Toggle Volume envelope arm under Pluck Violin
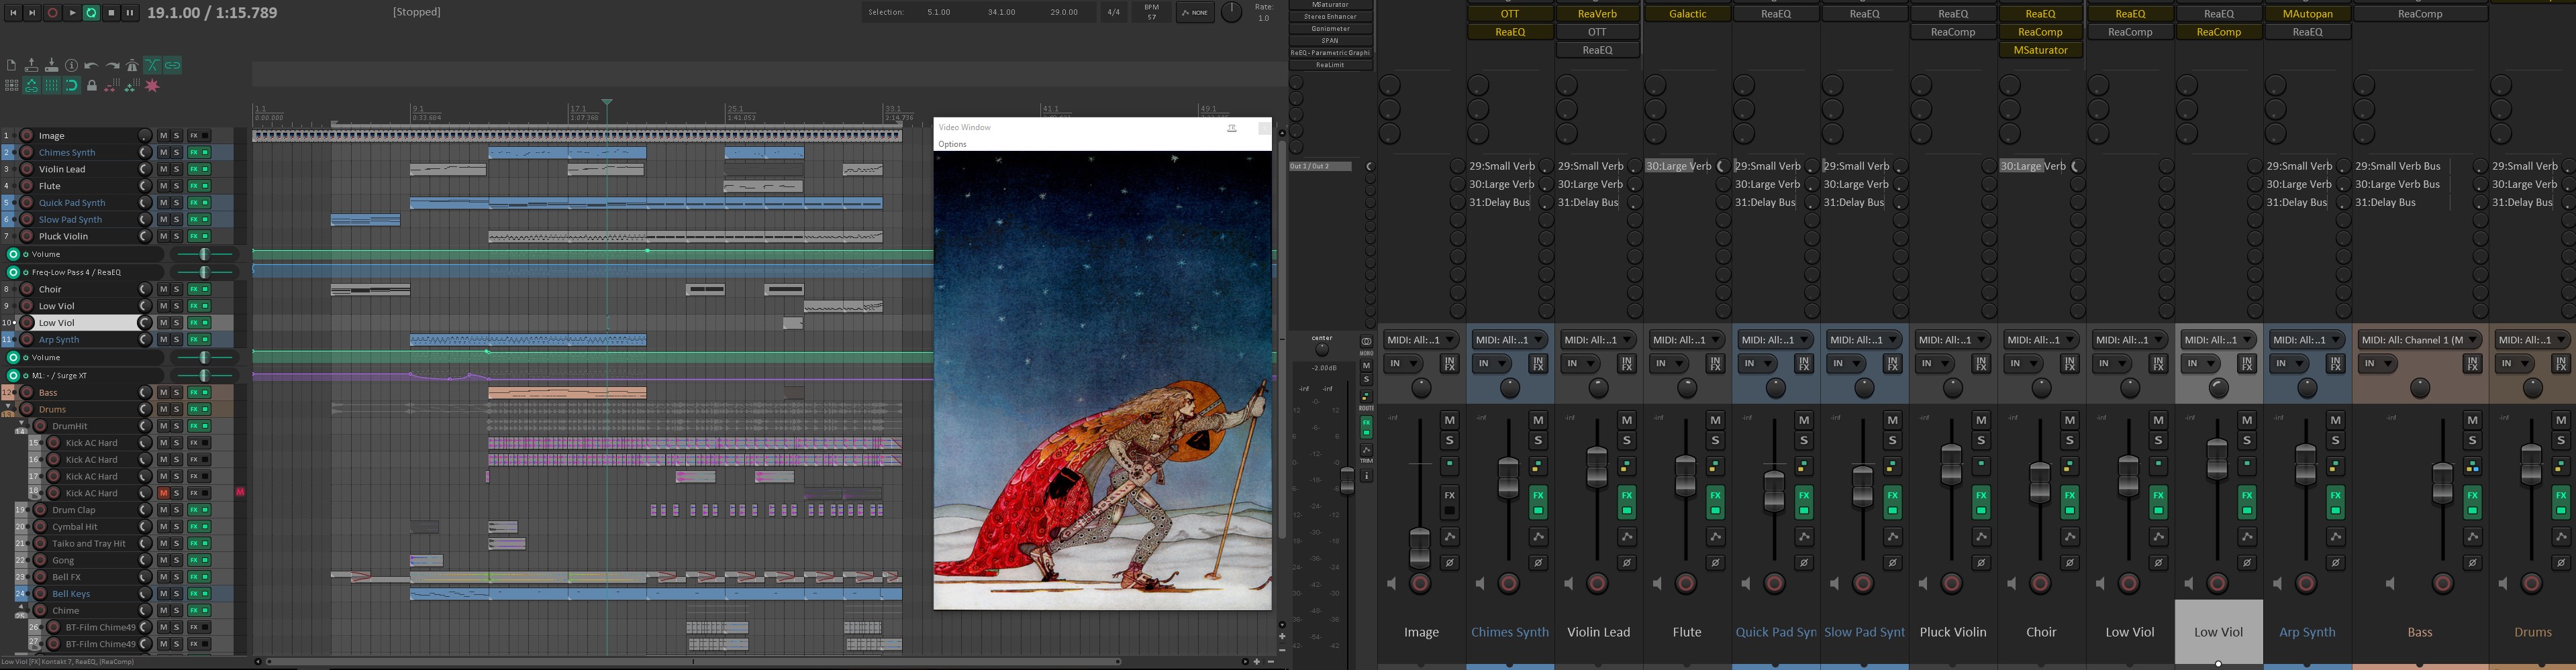Image resolution: width=2576 pixels, height=670 pixels. coord(13,255)
